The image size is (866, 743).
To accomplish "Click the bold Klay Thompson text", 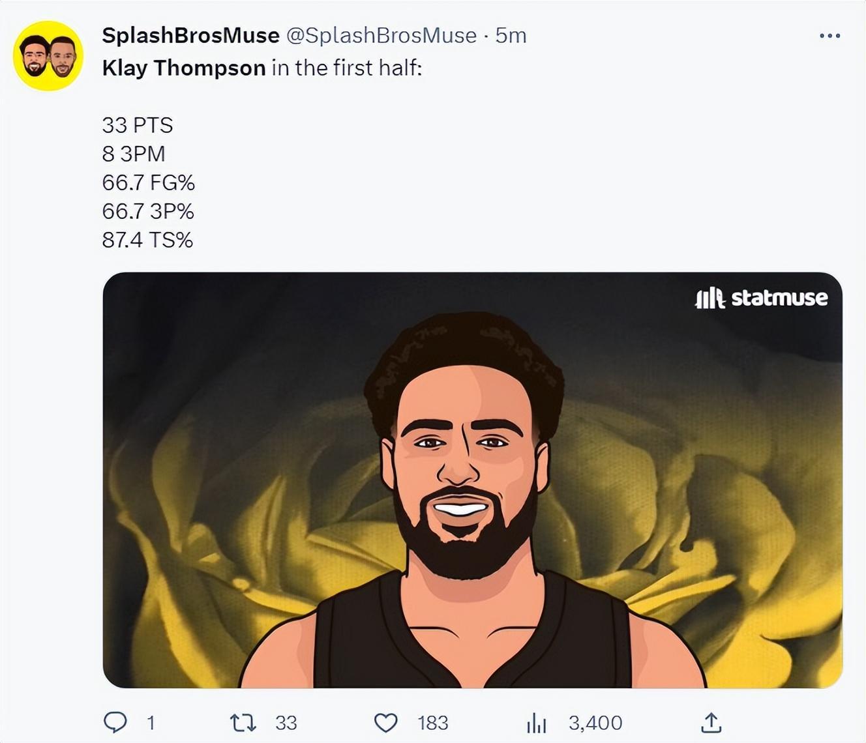I will click(x=184, y=68).
